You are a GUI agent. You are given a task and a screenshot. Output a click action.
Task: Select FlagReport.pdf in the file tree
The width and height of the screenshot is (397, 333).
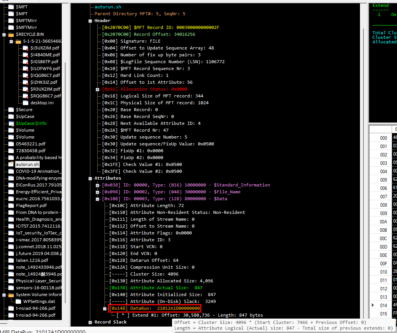(x=31, y=206)
